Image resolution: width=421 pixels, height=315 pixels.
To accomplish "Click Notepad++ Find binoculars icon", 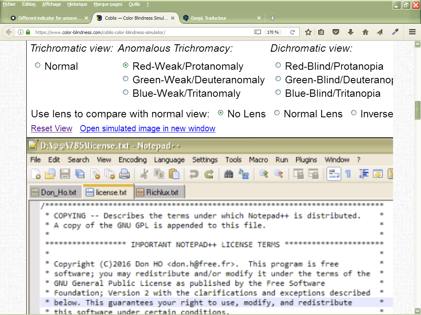I will coord(229,174).
